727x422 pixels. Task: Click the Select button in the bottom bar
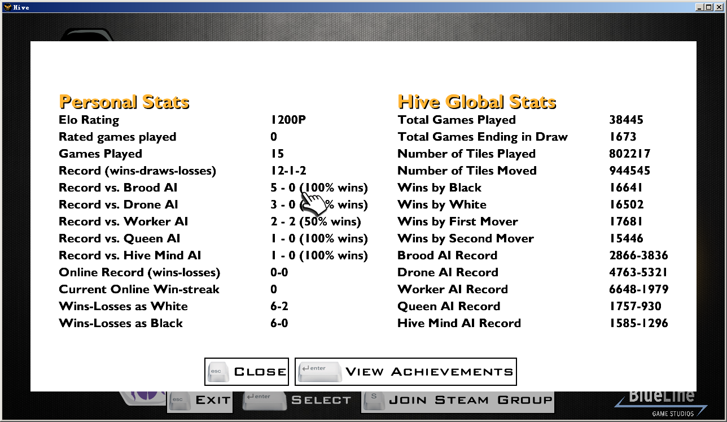click(297, 400)
